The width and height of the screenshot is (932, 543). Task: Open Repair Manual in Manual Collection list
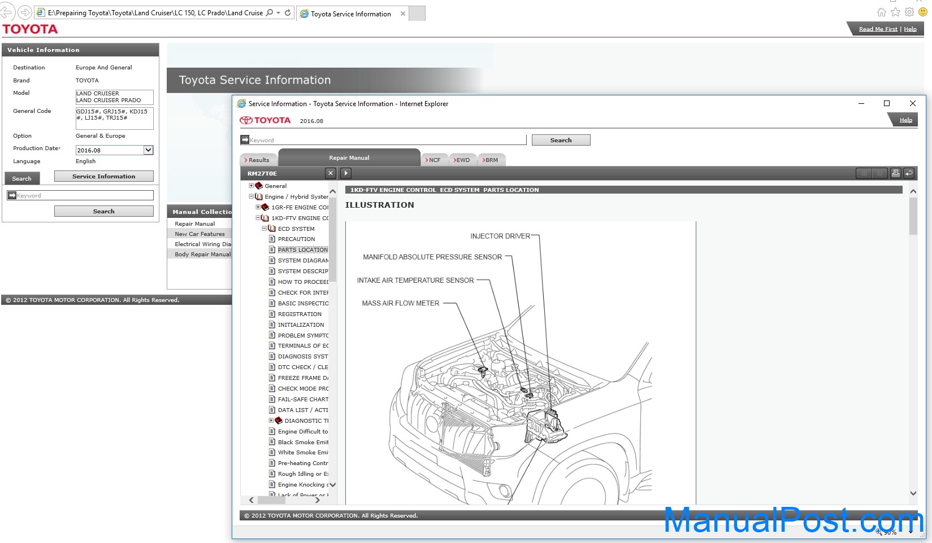[x=194, y=224]
